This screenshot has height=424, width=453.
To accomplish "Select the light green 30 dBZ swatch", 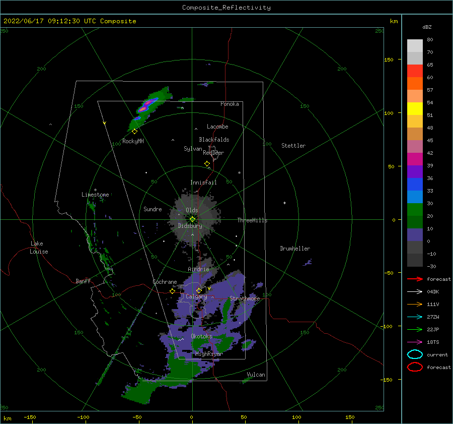I will [x=415, y=209].
